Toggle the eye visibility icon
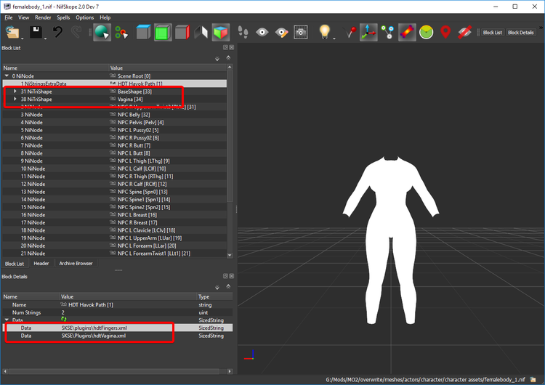 pos(262,32)
